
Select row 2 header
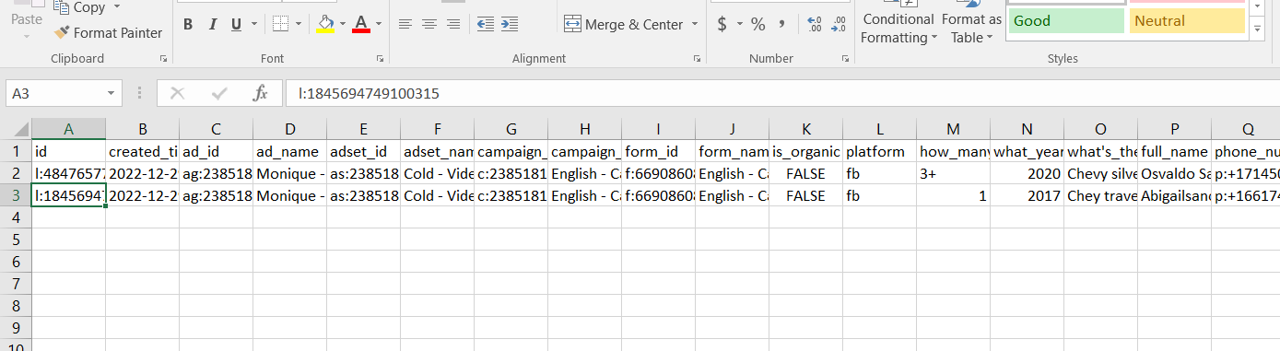(16, 172)
